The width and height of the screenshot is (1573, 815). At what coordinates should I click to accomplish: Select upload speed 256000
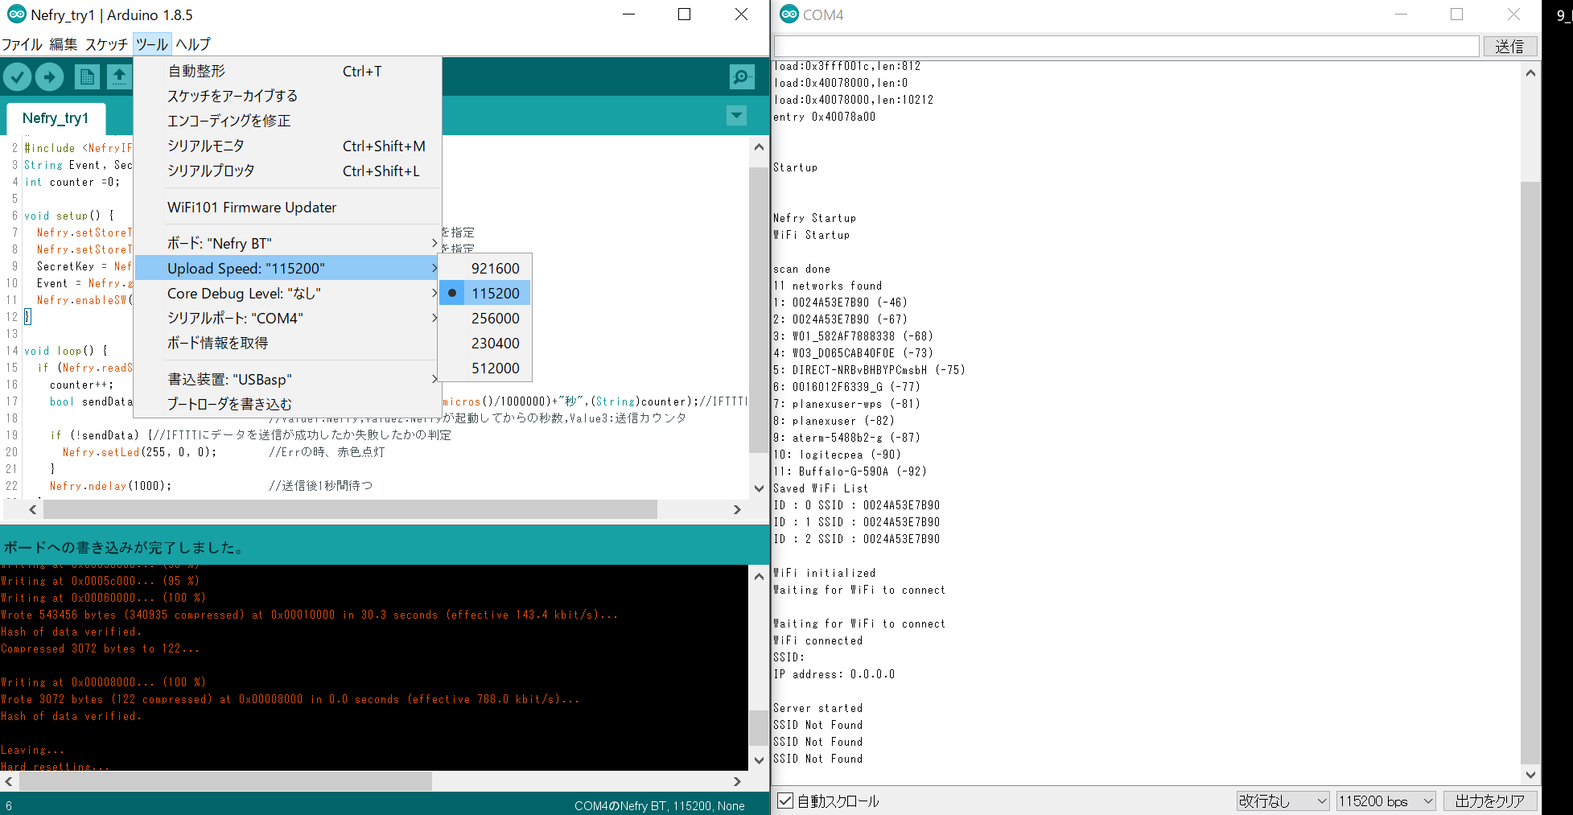coord(485,318)
